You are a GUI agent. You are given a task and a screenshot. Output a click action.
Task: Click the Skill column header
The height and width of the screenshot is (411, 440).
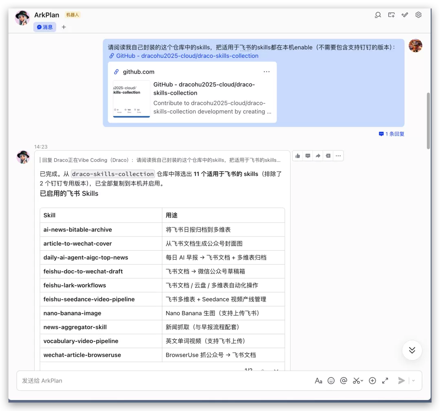101,215
